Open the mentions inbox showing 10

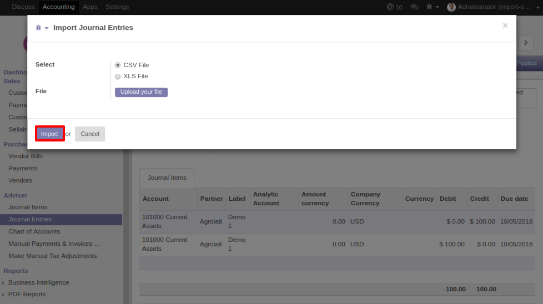395,7
